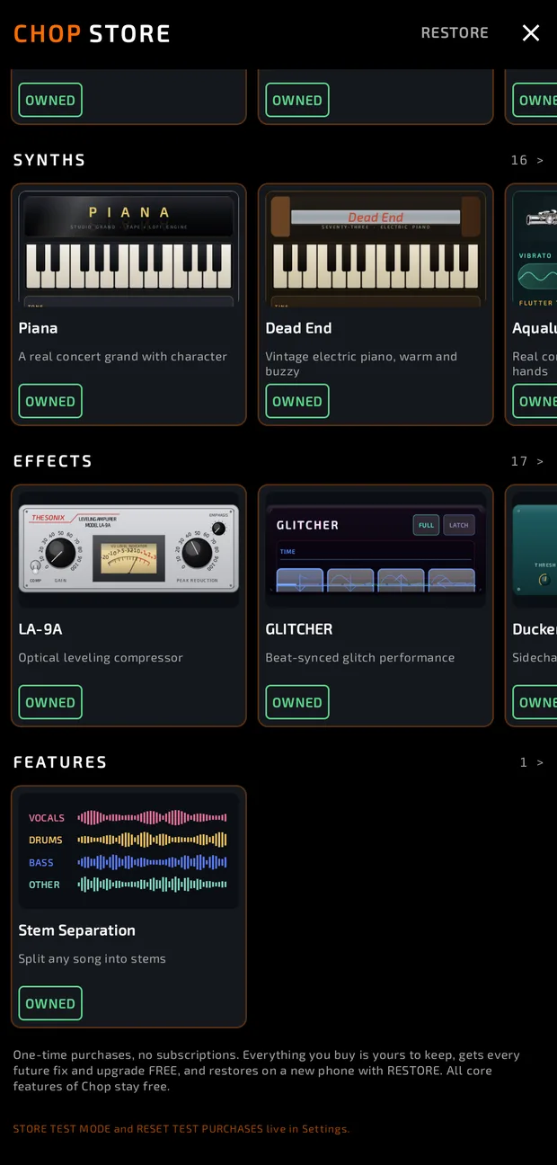Click the EFFECTS section heading

(53, 461)
